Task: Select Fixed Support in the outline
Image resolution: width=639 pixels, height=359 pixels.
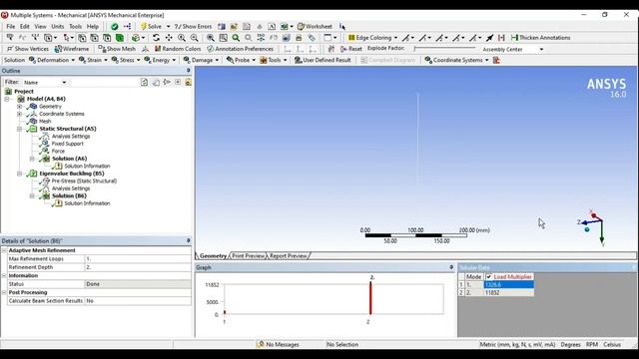Action: click(67, 144)
